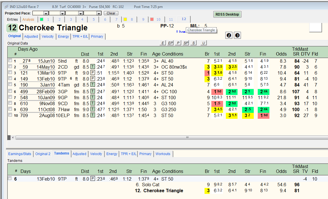Select horse tab 11
Image resolution: width=328 pixels, height=199 pixels.
[x=171, y=19]
